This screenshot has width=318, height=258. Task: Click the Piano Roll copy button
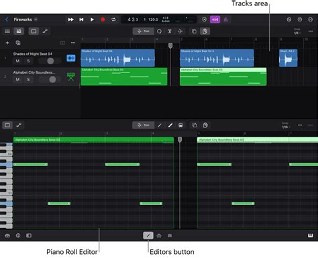(x=195, y=125)
